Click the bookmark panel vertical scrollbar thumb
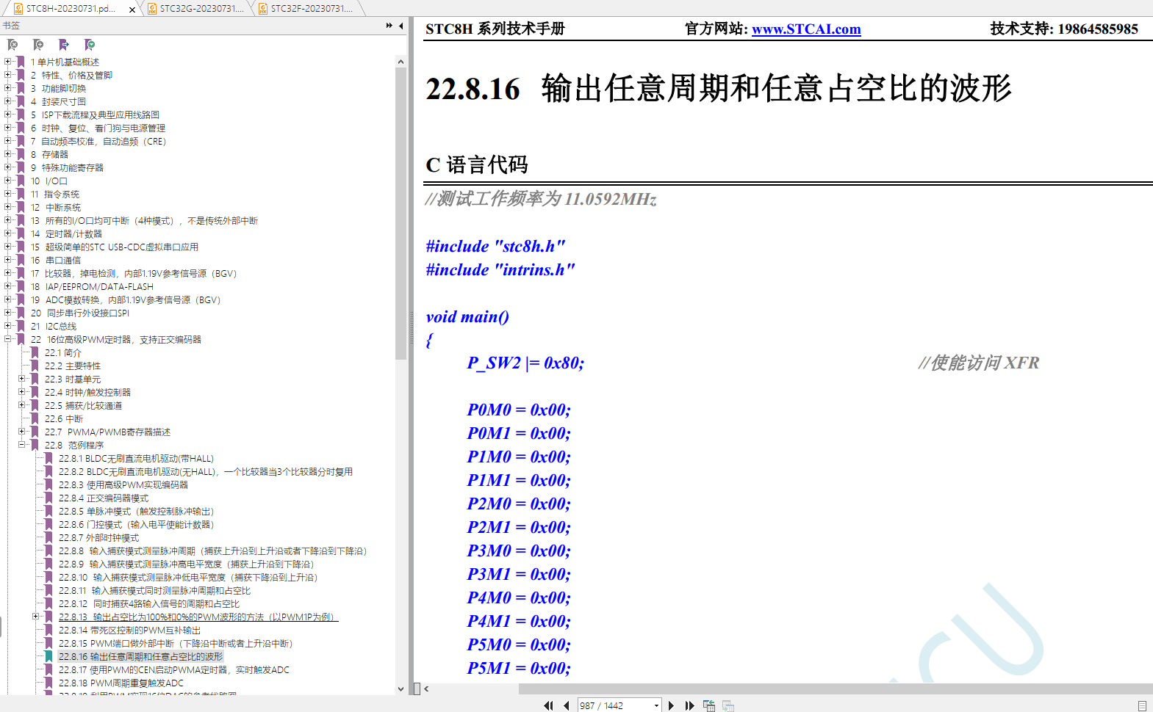Screen dimensions: 1153x712 [401, 213]
